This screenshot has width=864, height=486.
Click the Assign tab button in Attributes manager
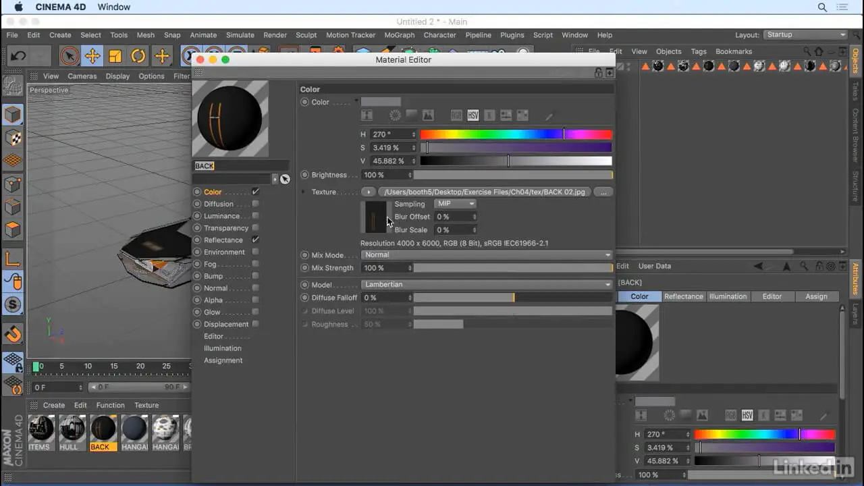[x=816, y=296]
